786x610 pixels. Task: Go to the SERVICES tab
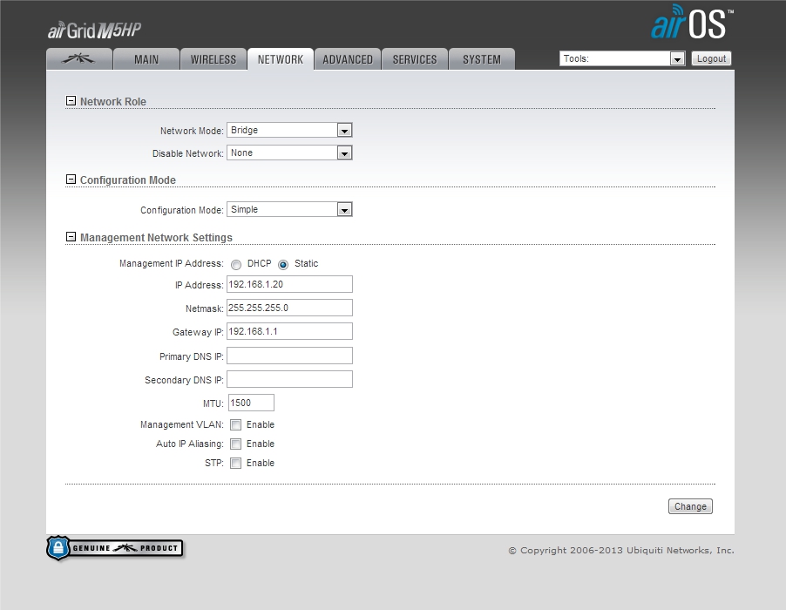coord(415,59)
